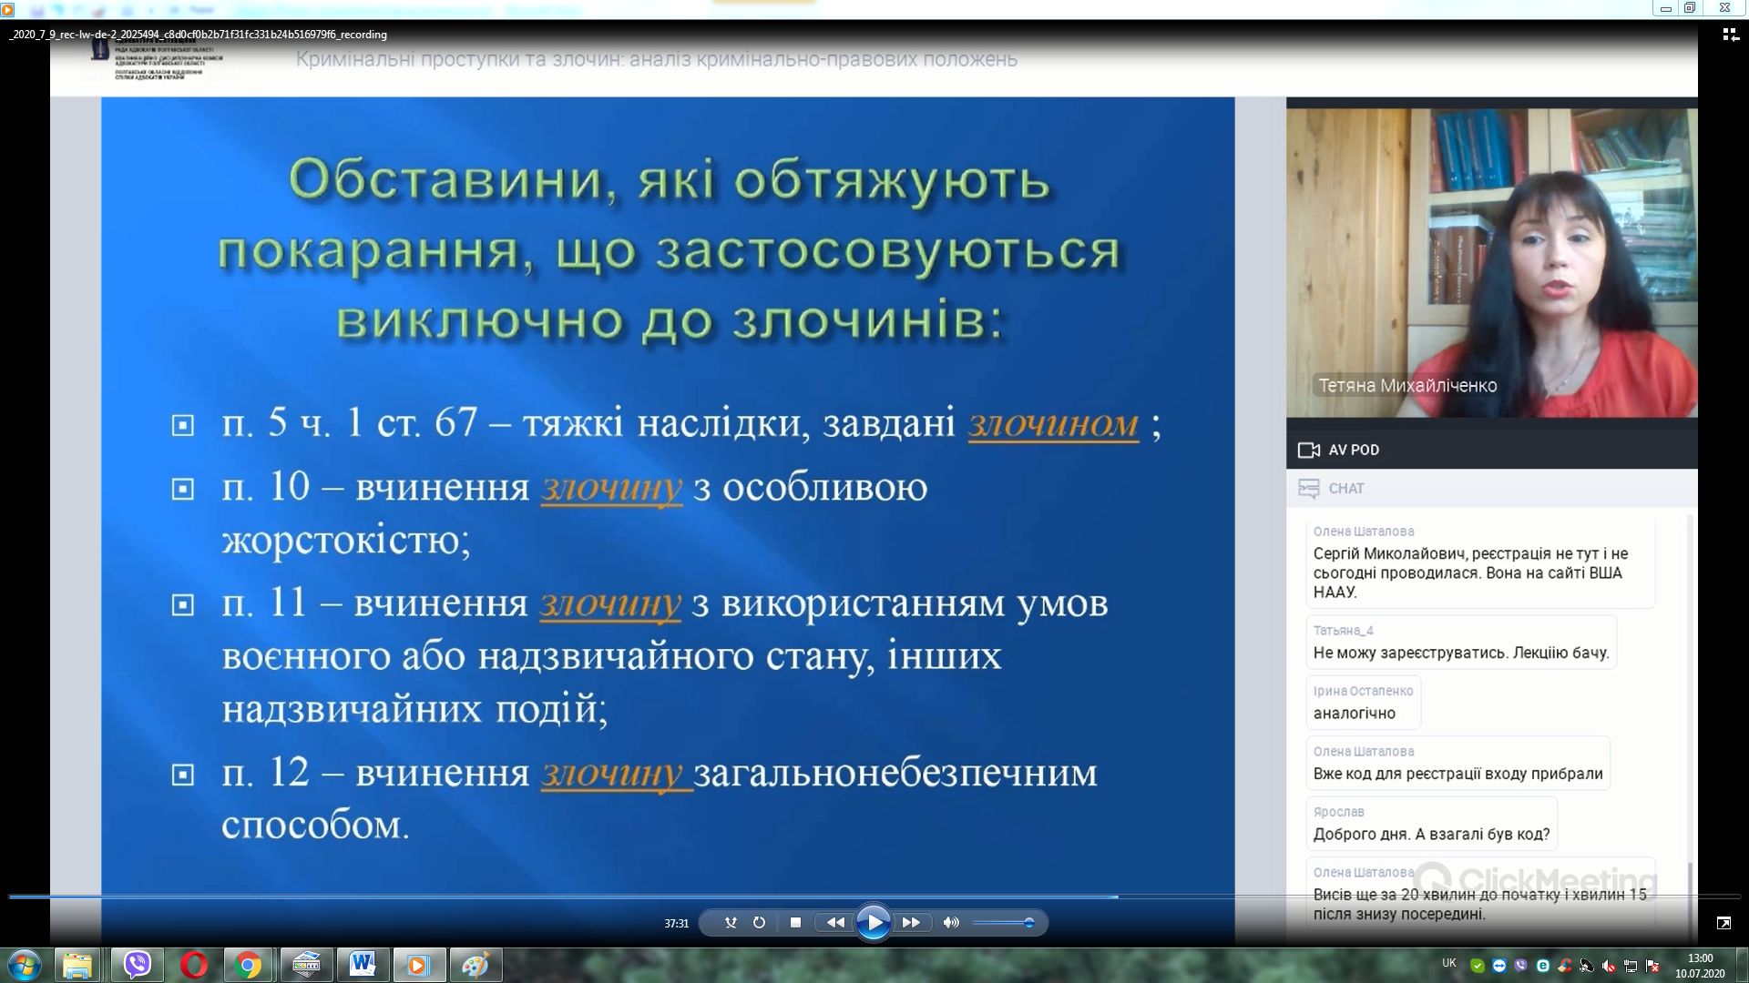The height and width of the screenshot is (983, 1749).
Task: Open Viber from the taskbar
Action: click(137, 965)
